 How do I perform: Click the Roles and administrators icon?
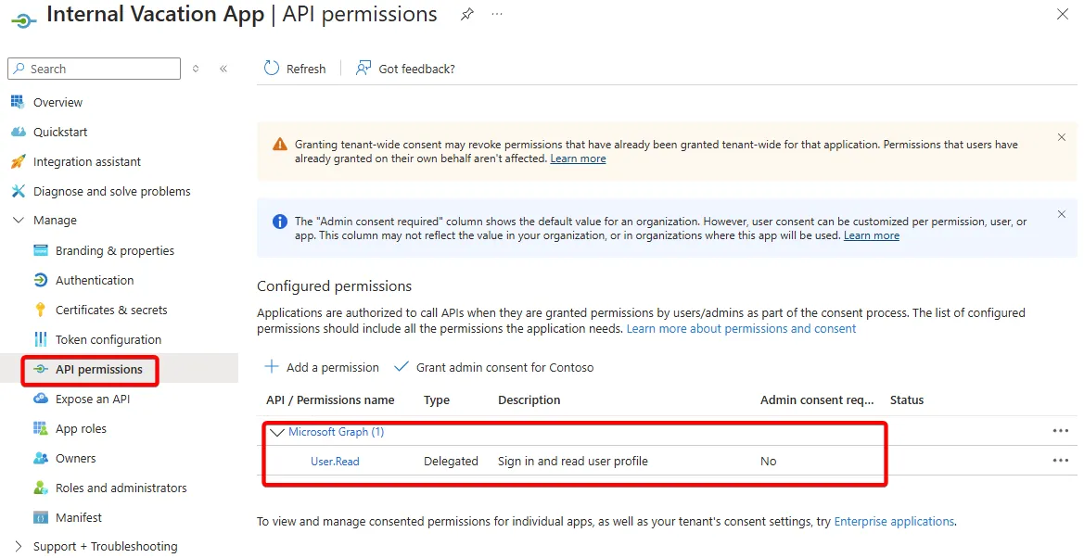(x=41, y=488)
